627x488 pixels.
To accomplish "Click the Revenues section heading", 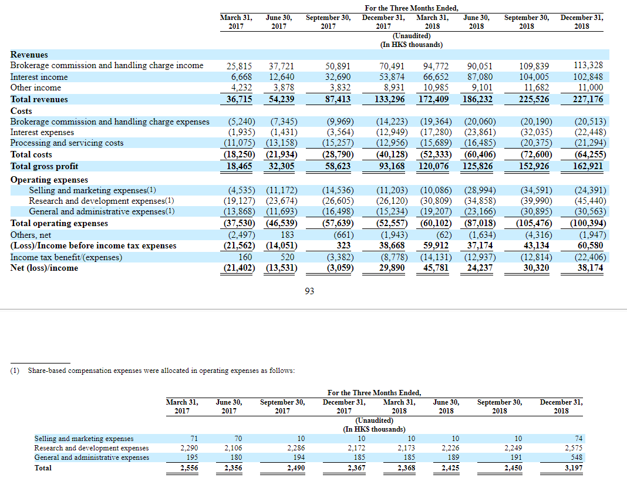I will pos(29,55).
